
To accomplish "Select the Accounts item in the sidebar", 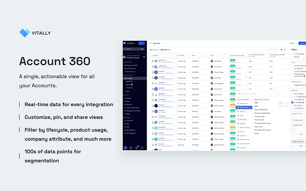I will [x=135, y=78].
